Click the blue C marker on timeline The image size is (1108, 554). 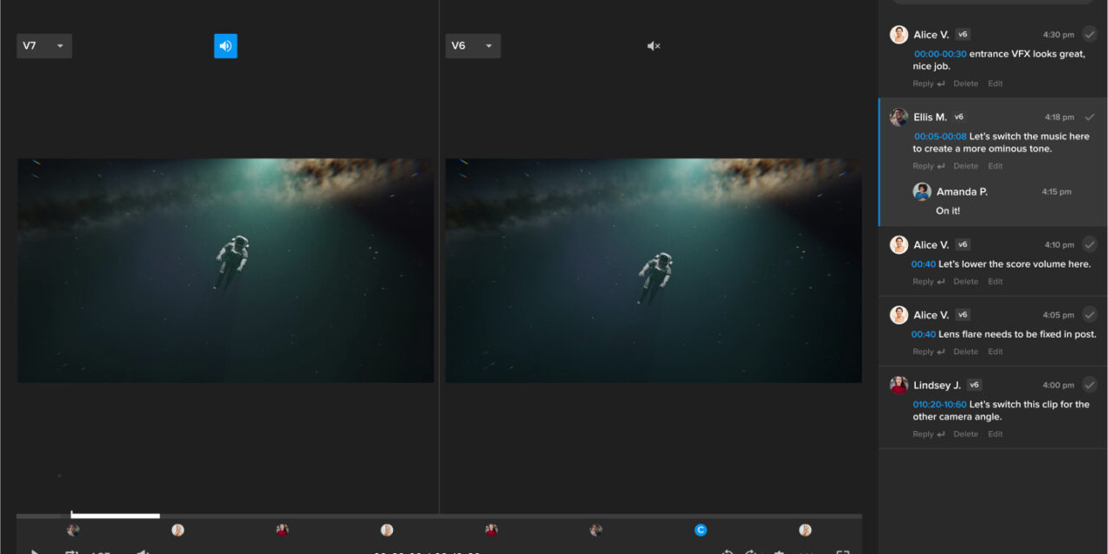(x=700, y=530)
